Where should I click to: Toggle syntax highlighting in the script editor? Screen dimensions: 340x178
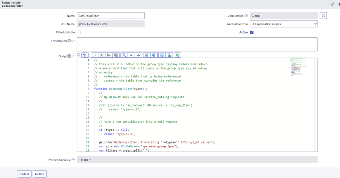point(85,55)
